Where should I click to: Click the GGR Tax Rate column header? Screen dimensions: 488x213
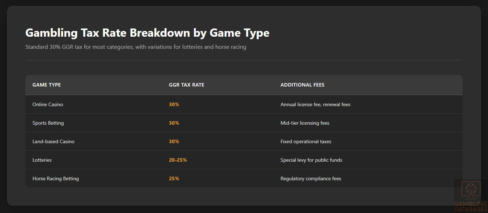tap(186, 85)
